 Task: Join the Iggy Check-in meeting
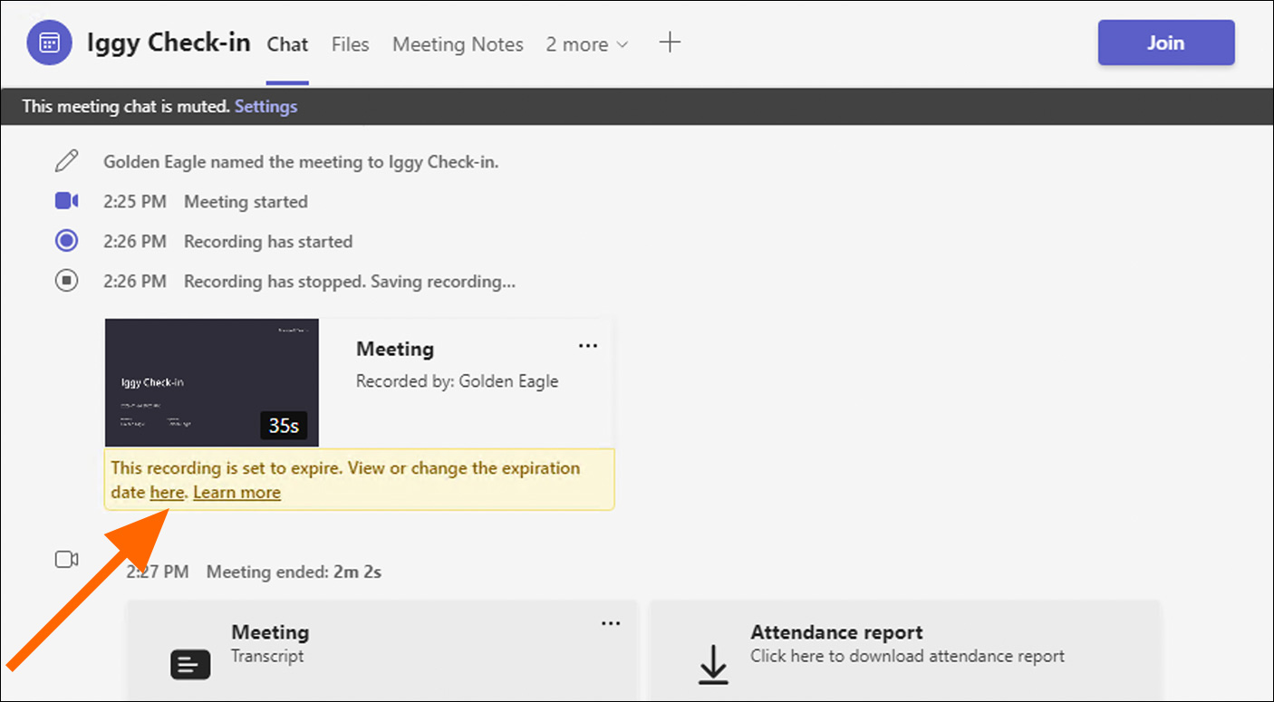[x=1165, y=43]
